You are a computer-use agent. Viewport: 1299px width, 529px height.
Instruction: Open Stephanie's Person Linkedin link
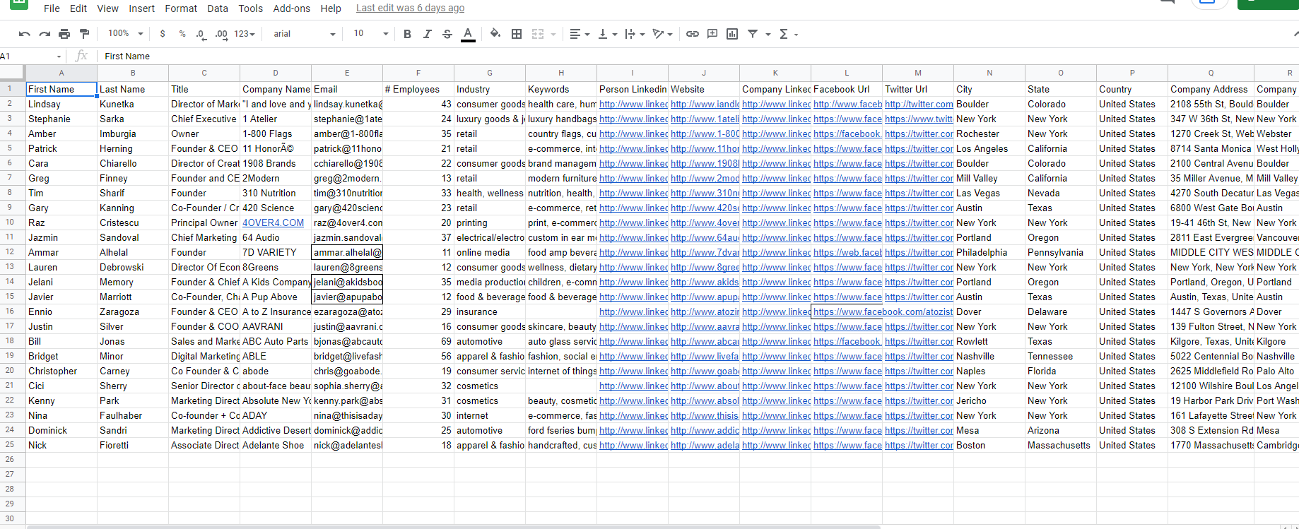[x=633, y=119]
